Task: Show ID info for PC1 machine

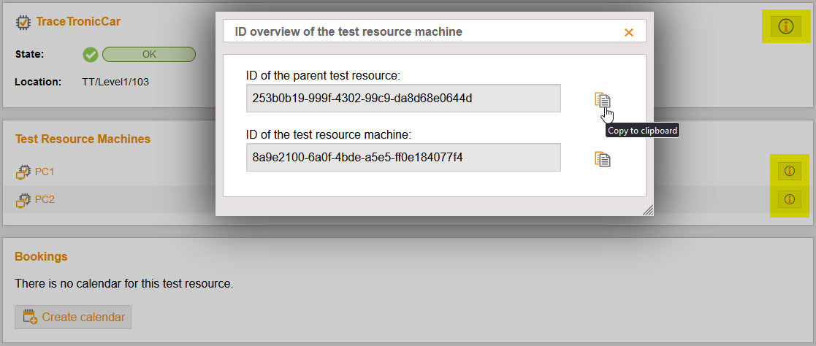Action: tap(790, 172)
